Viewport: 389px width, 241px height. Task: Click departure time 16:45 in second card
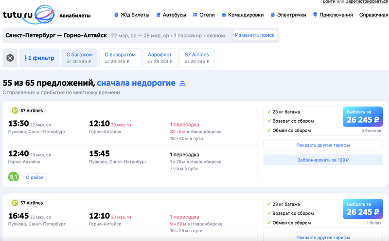(18, 216)
